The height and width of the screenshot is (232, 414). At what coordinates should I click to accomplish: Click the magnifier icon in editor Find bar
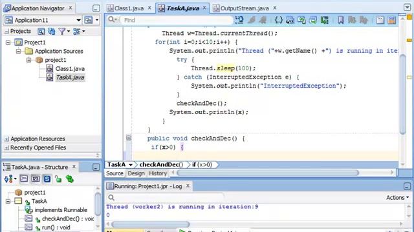(x=111, y=20)
